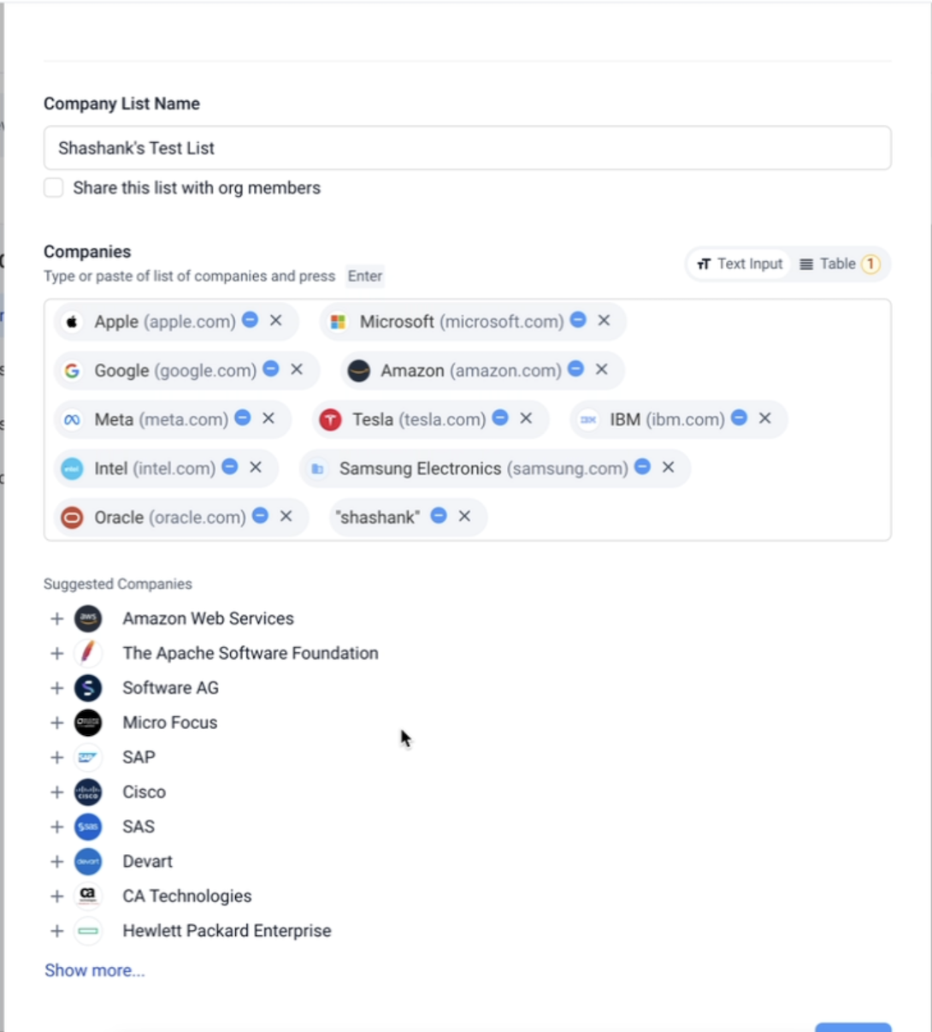Click The Apache Software Foundation suggestion
The width and height of the screenshot is (932, 1032).
(250, 653)
